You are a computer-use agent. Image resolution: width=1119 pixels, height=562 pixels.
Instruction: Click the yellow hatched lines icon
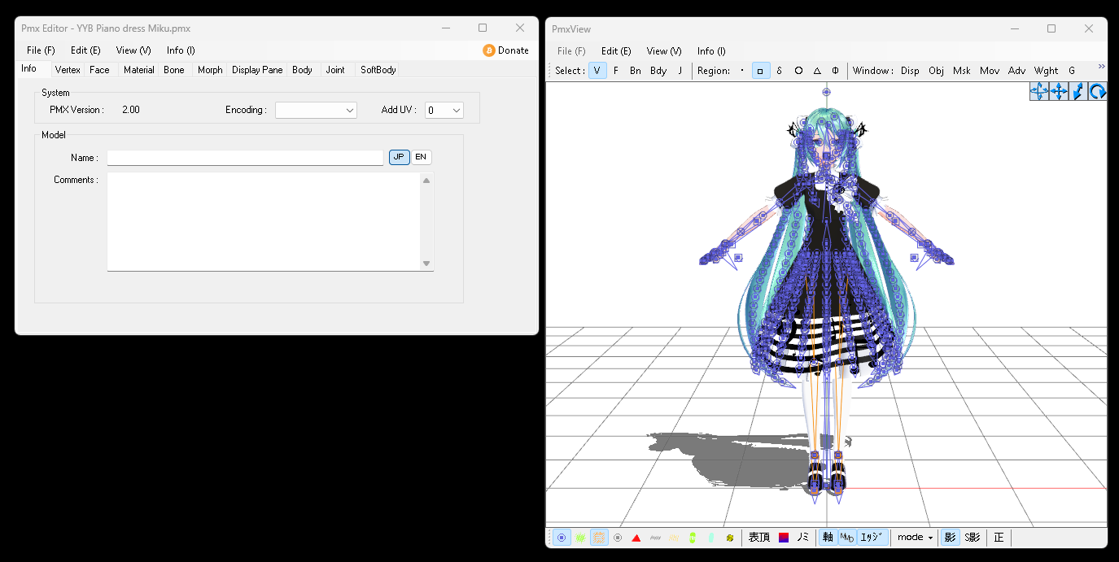[674, 538]
